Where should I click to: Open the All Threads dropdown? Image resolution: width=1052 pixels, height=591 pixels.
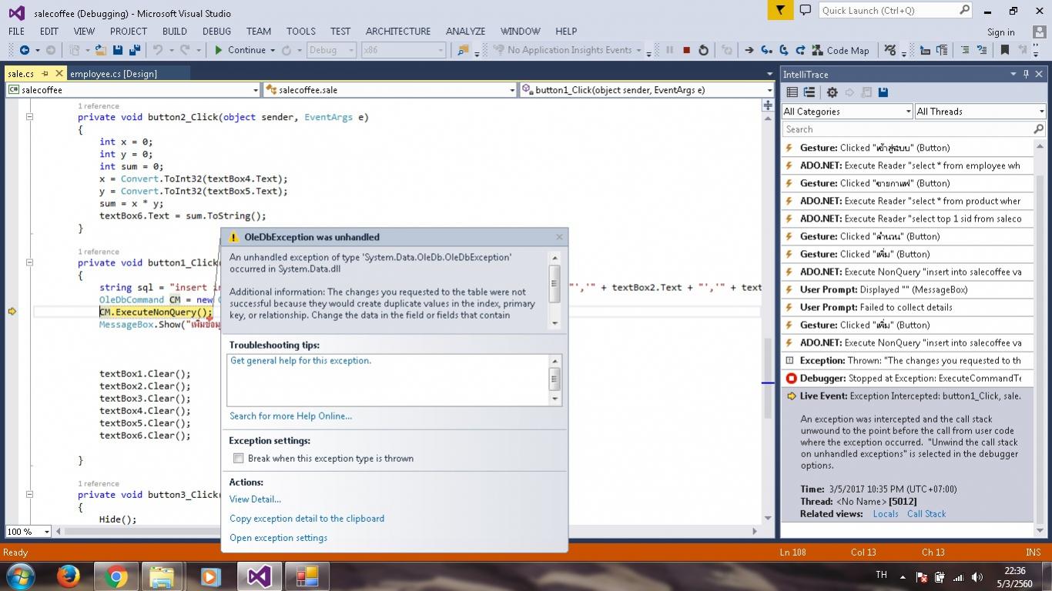coord(980,112)
